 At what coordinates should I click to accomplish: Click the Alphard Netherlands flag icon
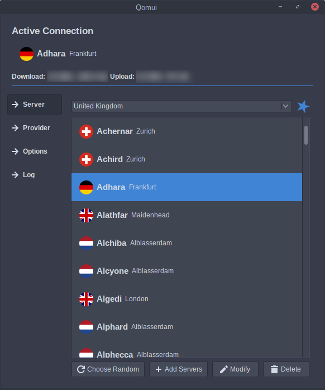coord(87,327)
